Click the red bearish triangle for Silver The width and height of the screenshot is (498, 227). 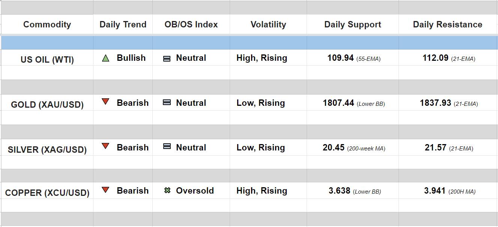click(x=105, y=146)
